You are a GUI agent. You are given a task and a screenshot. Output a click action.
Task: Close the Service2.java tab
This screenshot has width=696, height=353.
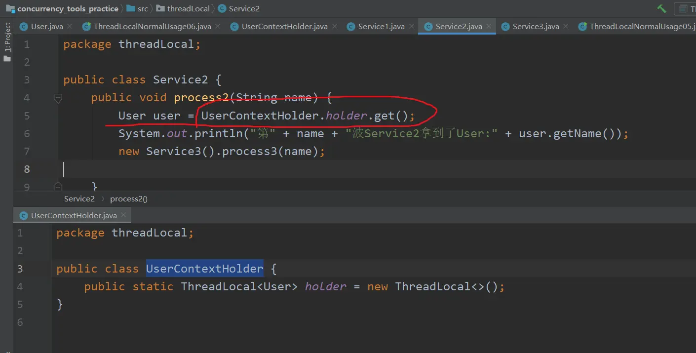coord(489,26)
